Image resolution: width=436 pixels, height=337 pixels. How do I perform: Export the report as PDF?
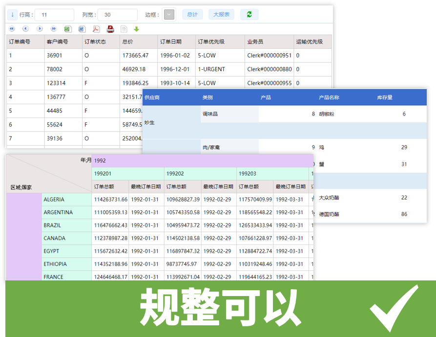[95, 29]
